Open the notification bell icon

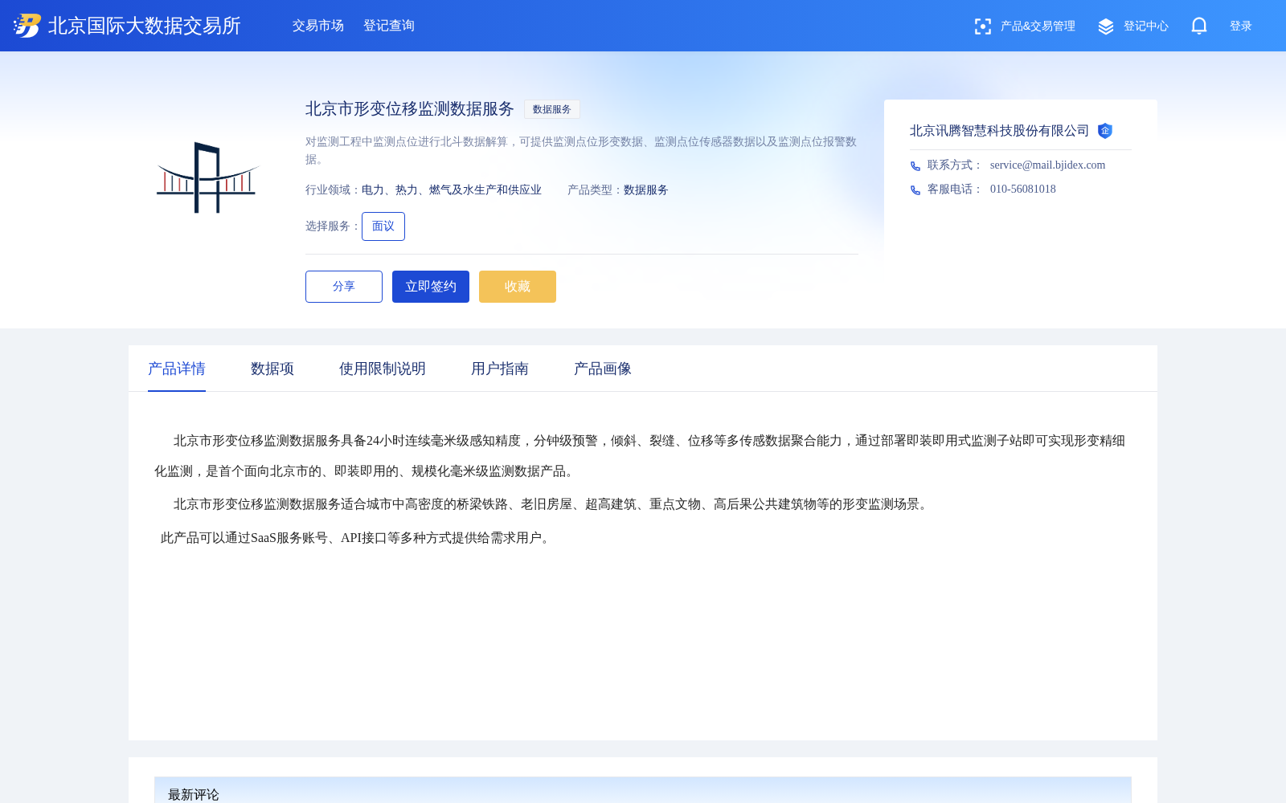(1198, 26)
